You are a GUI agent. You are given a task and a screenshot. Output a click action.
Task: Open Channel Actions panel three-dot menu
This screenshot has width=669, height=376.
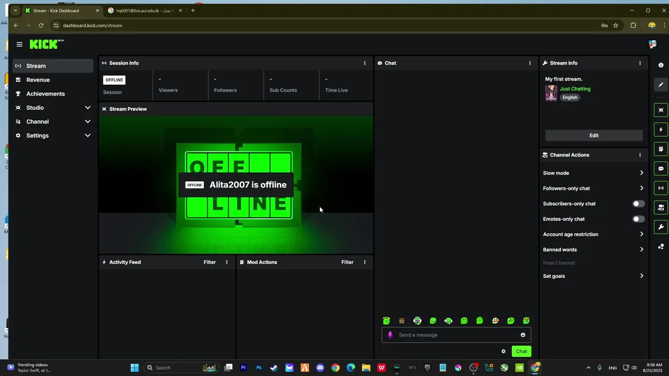coord(640,155)
